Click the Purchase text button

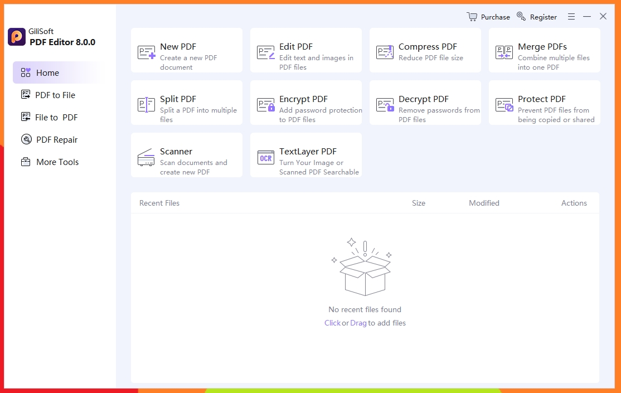(x=495, y=17)
